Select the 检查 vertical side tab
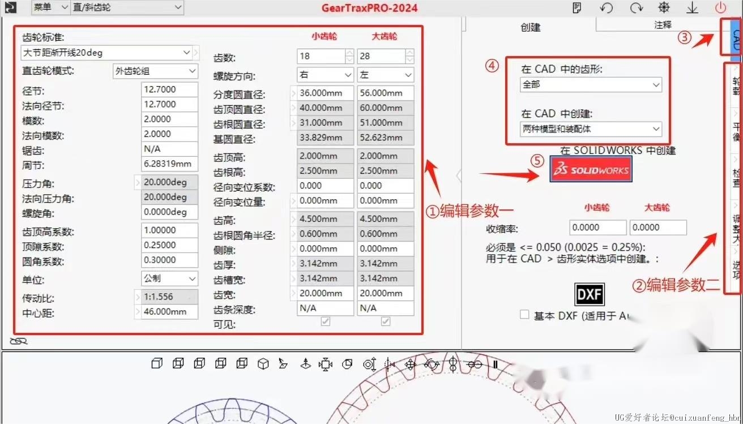Image resolution: width=743 pixels, height=424 pixels. point(736,177)
